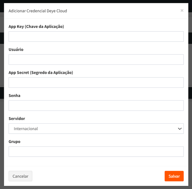Viewport: 192px width, 189px height.
Task: Click the 'Adicionar Credencial Deye Cloud' title
Action: 38,11
